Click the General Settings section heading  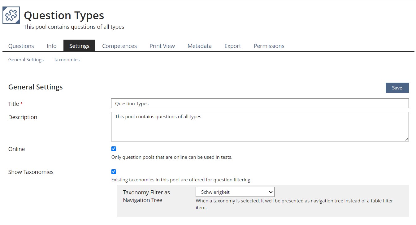(x=36, y=87)
